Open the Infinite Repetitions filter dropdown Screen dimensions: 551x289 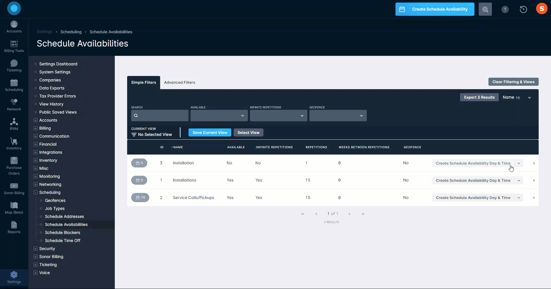click(x=279, y=116)
